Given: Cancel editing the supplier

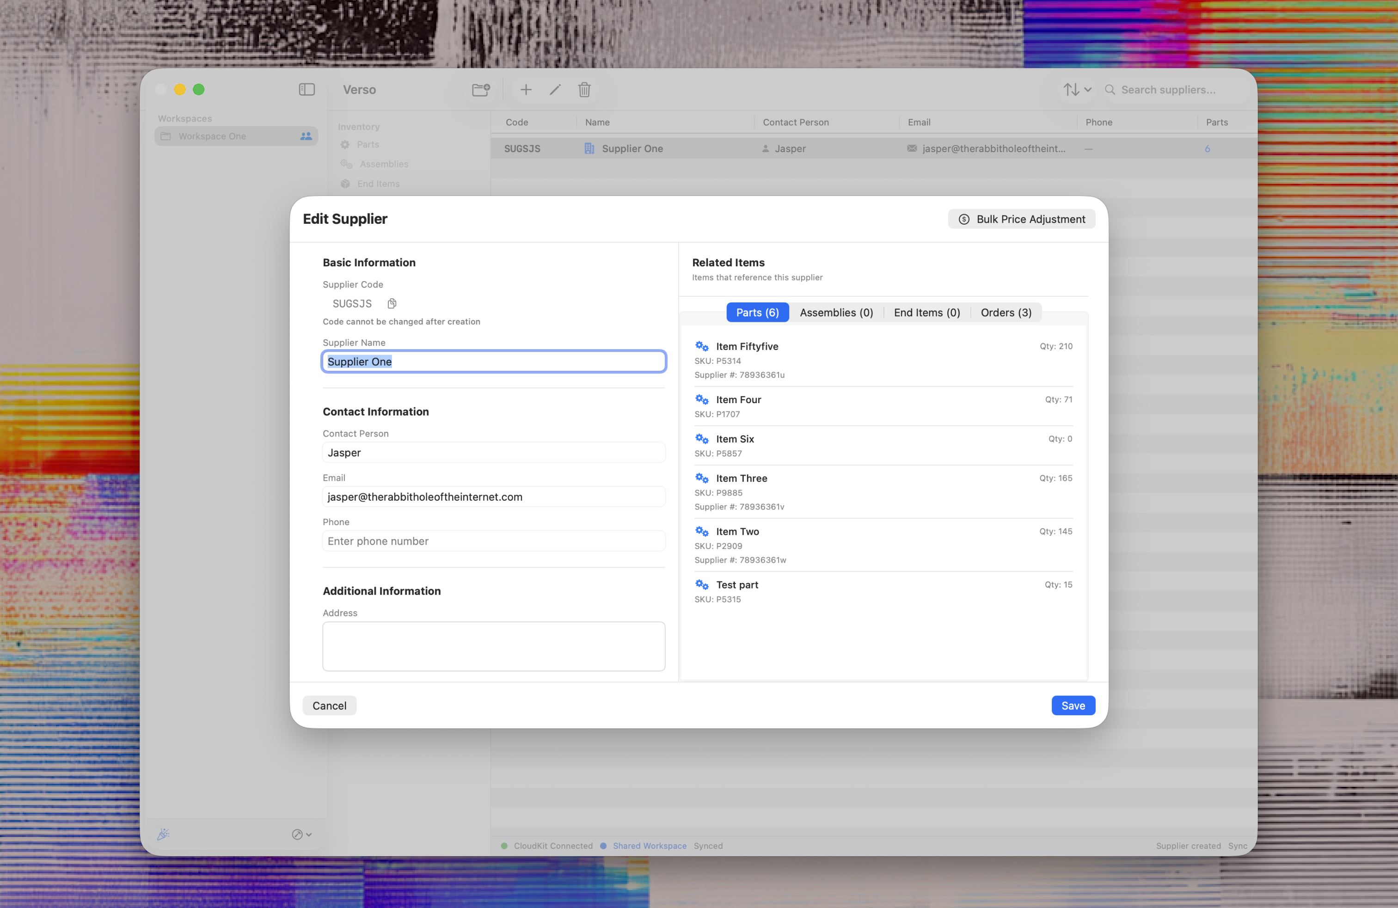Looking at the screenshot, I should [329, 706].
